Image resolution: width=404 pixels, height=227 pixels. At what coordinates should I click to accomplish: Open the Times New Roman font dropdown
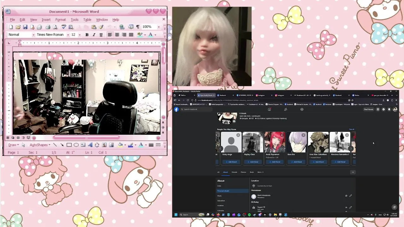pyautogui.click(x=68, y=35)
